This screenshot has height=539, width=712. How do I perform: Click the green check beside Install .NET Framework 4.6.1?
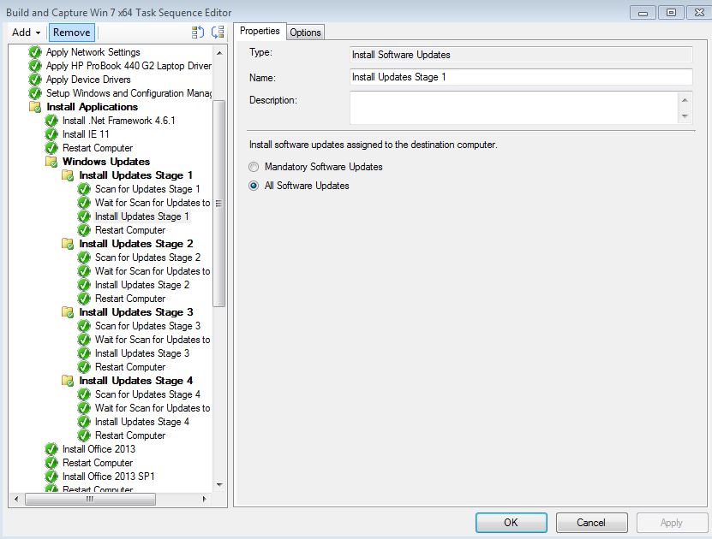[53, 121]
